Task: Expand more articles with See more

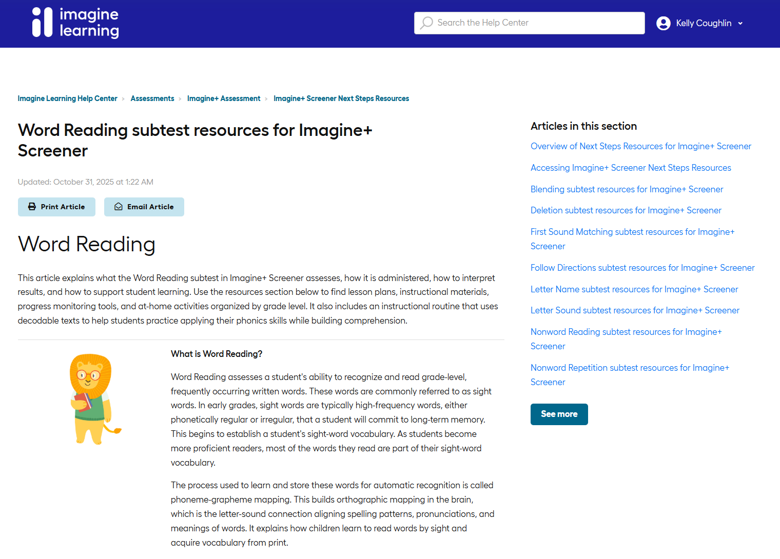Action: coord(559,414)
